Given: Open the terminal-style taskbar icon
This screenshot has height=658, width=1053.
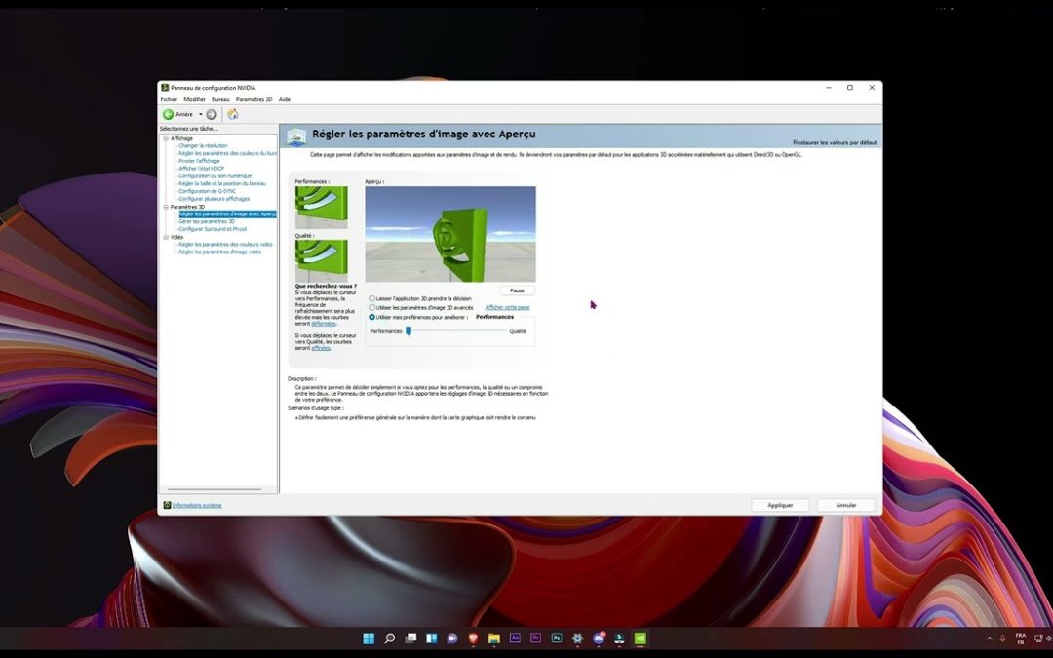Looking at the screenshot, I should coord(619,638).
